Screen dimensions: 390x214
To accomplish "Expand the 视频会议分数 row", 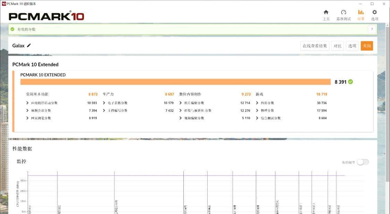I will coord(27,110).
